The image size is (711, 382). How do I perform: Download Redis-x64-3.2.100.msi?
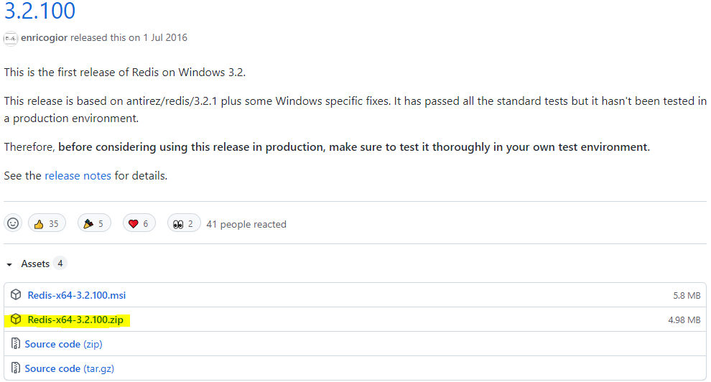(77, 295)
